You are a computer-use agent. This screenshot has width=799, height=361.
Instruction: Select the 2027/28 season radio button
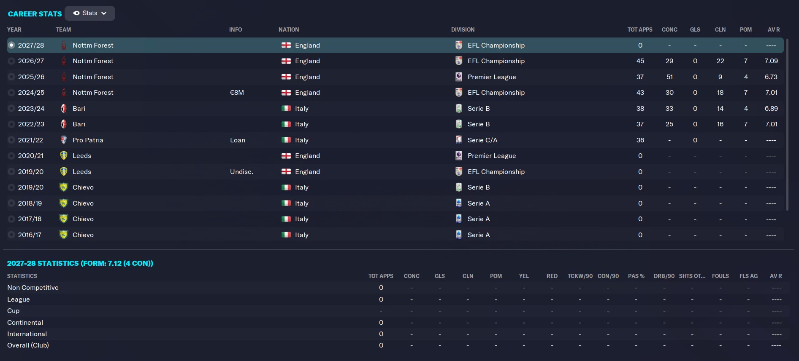pyautogui.click(x=11, y=45)
